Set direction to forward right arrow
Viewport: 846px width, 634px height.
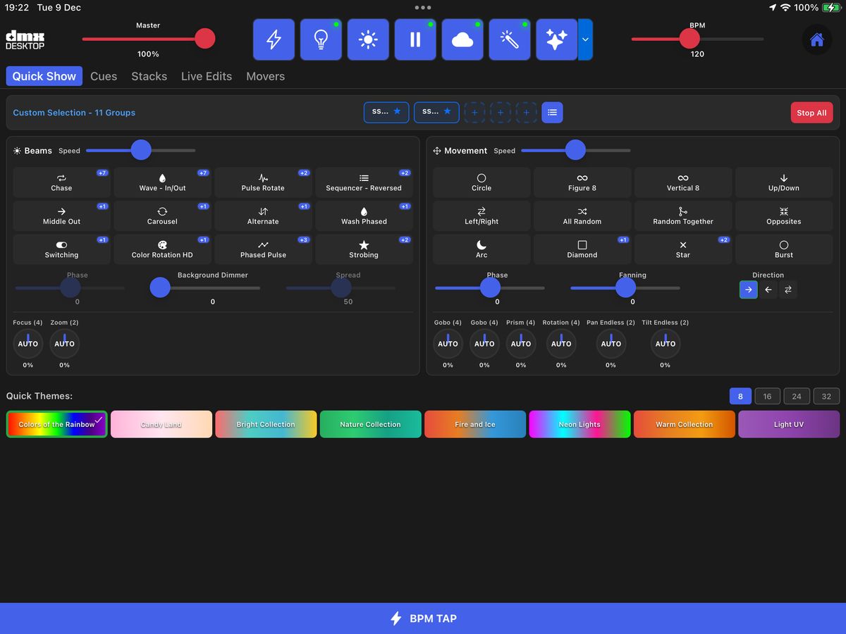click(x=749, y=290)
